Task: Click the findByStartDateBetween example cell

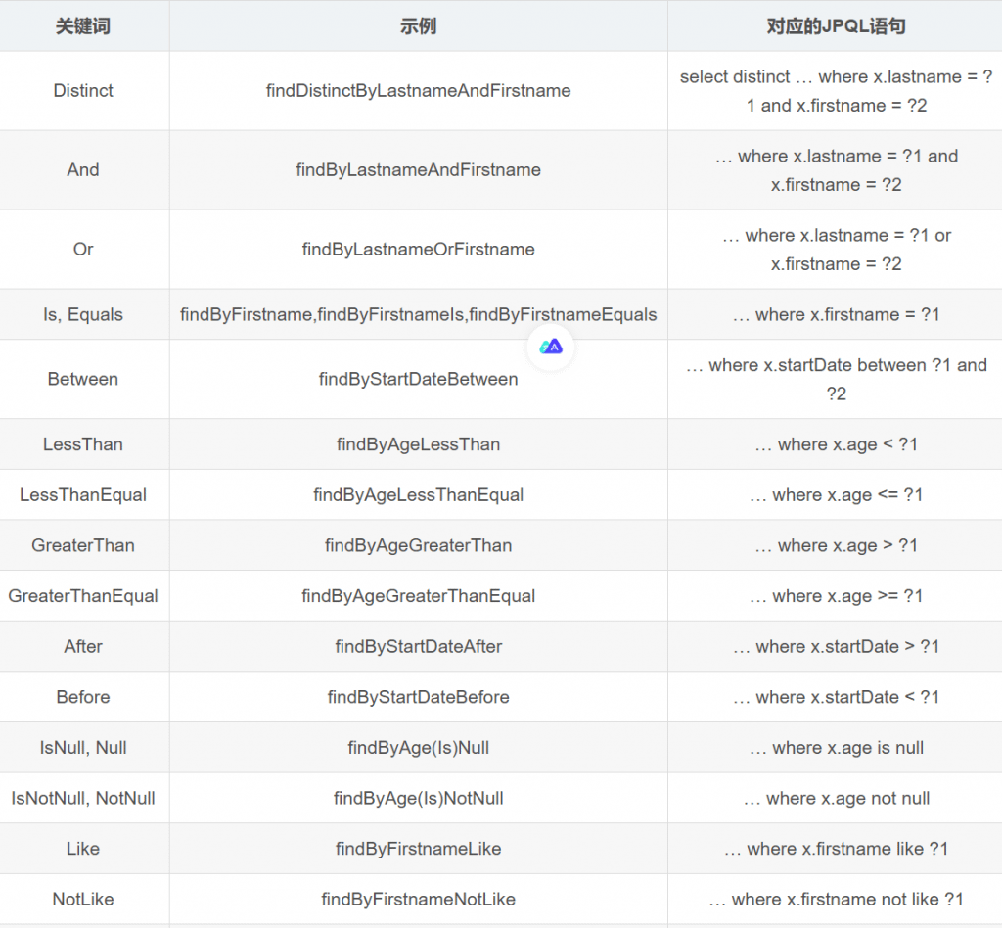Action: tap(418, 380)
